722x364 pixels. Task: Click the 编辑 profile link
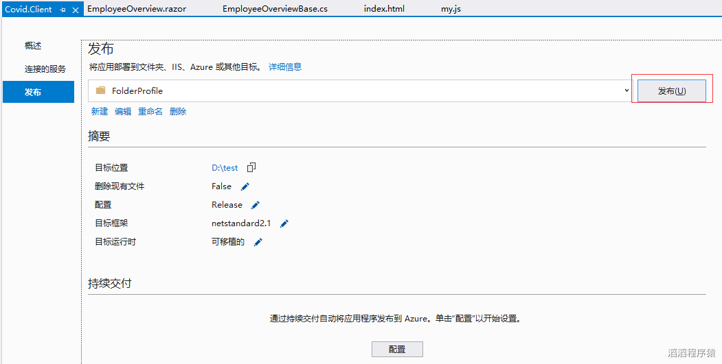[x=123, y=112]
